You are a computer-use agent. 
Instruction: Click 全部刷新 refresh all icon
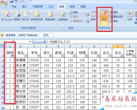click(63, 14)
